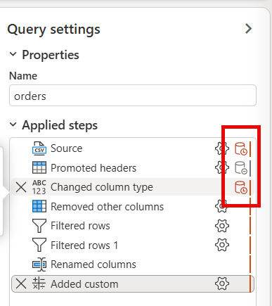272x306 pixels.
Task: Select the 'Source' step label
Action: (67, 148)
